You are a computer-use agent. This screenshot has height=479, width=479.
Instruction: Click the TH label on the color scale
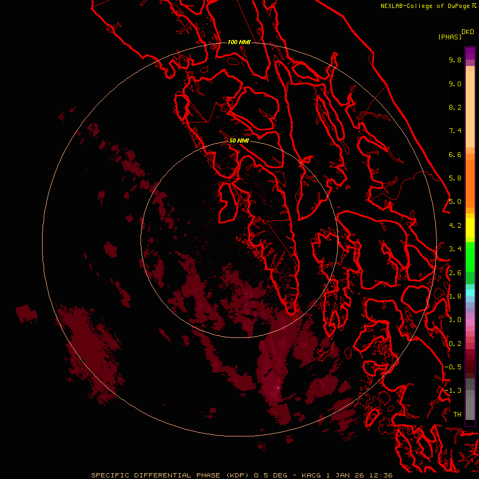click(457, 415)
